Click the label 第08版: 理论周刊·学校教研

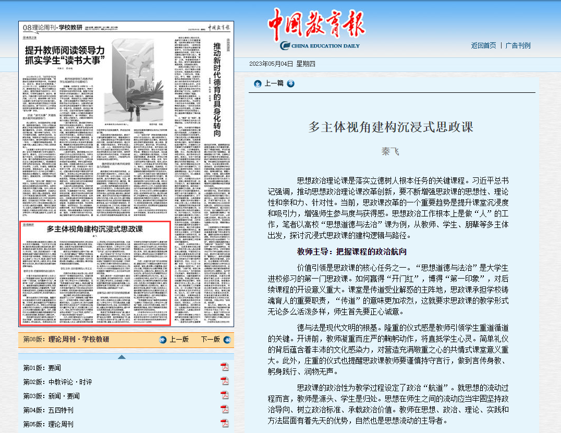click(x=66, y=339)
